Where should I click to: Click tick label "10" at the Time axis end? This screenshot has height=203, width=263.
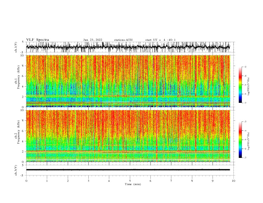(x=233, y=181)
